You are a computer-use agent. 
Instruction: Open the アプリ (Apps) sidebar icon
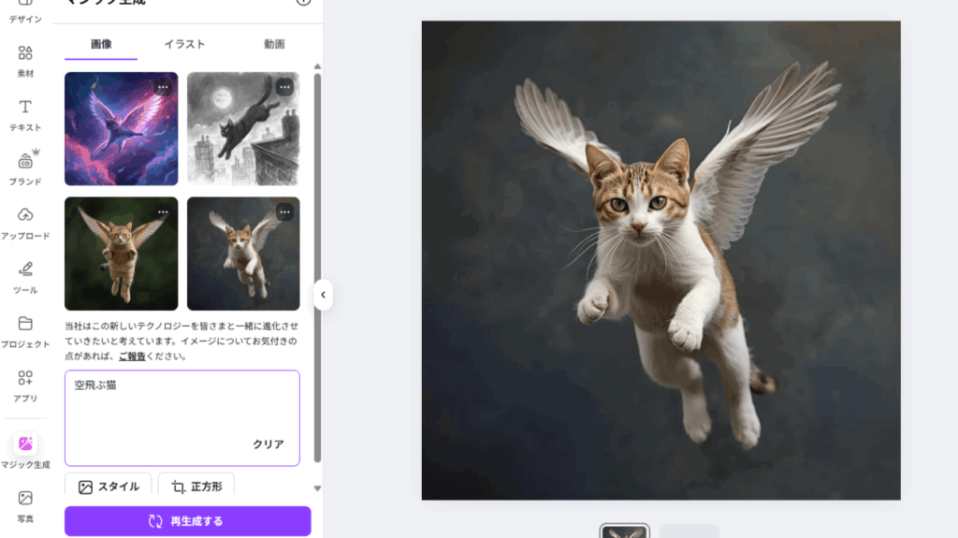click(x=25, y=379)
